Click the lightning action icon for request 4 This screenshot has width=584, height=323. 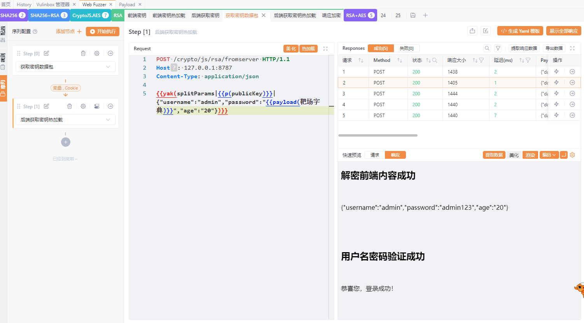(x=556, y=104)
